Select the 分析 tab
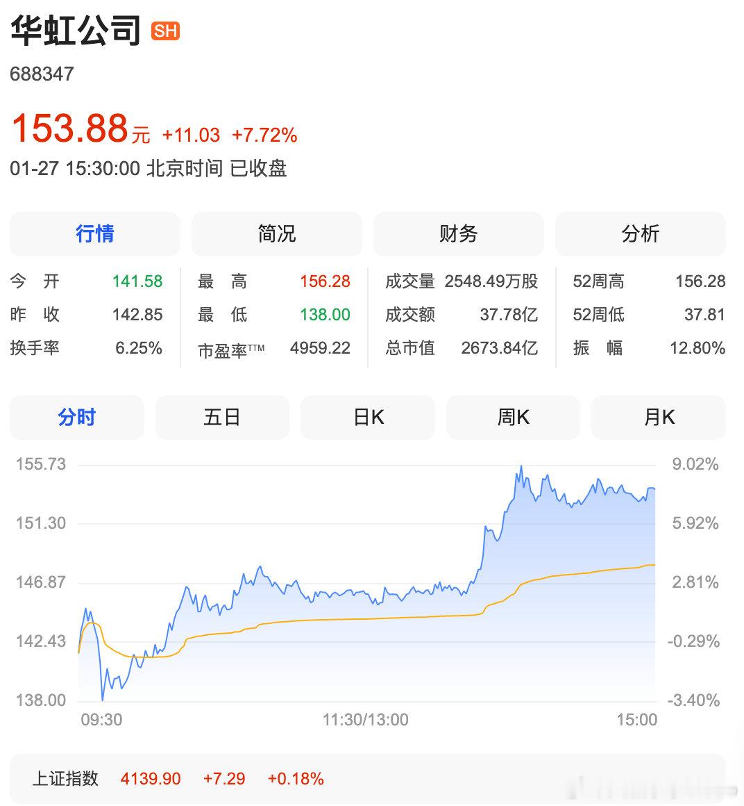The height and width of the screenshot is (806, 744). click(x=640, y=234)
